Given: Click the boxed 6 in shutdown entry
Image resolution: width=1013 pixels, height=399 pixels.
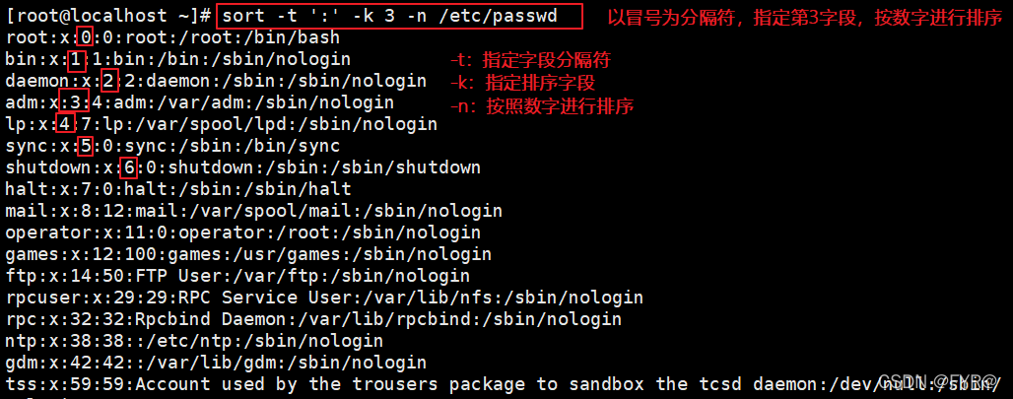Looking at the screenshot, I should pos(128,167).
